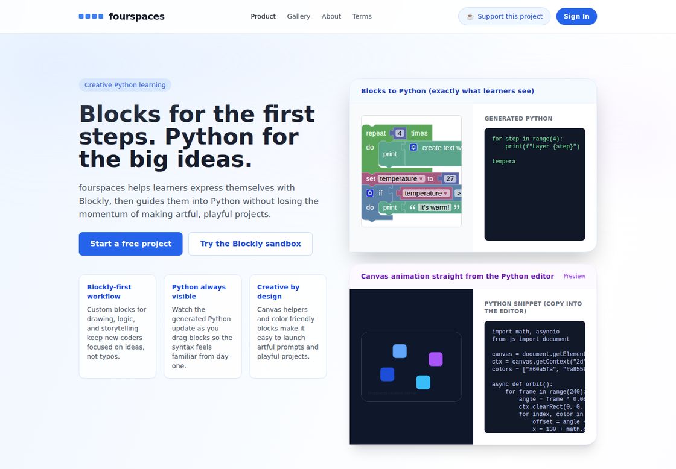Select the purple square on the canvas
676x469 pixels.
435,359
